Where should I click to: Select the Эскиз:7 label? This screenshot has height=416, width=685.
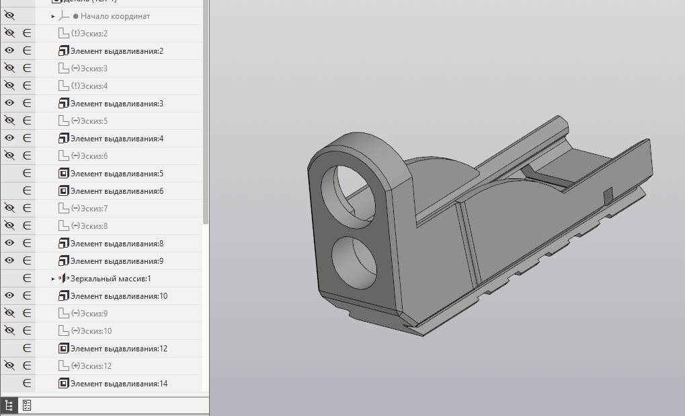click(89, 209)
